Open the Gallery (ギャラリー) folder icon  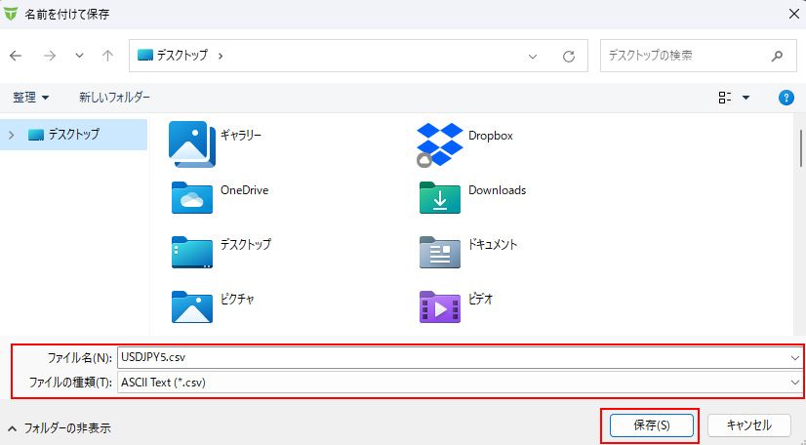(192, 142)
